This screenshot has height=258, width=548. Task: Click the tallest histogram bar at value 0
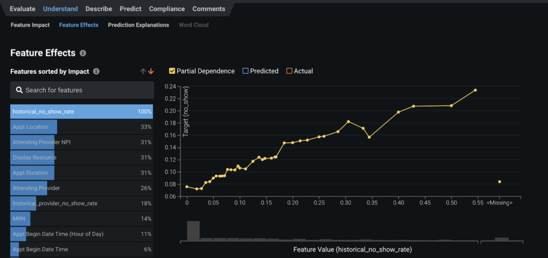(x=193, y=231)
